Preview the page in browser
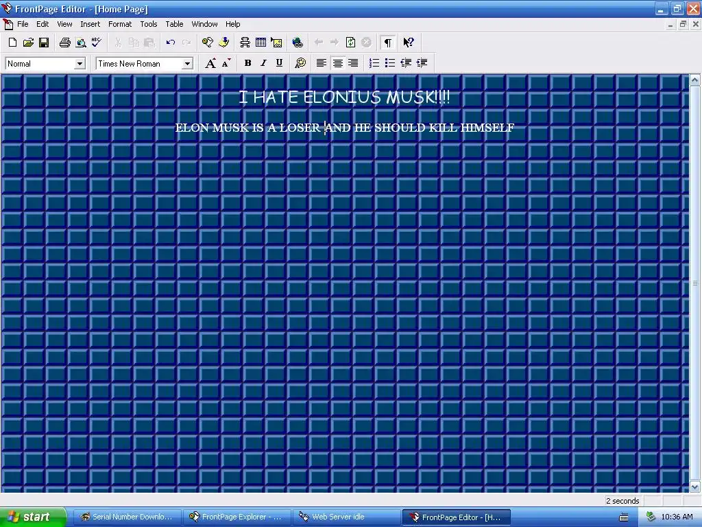 (x=81, y=43)
